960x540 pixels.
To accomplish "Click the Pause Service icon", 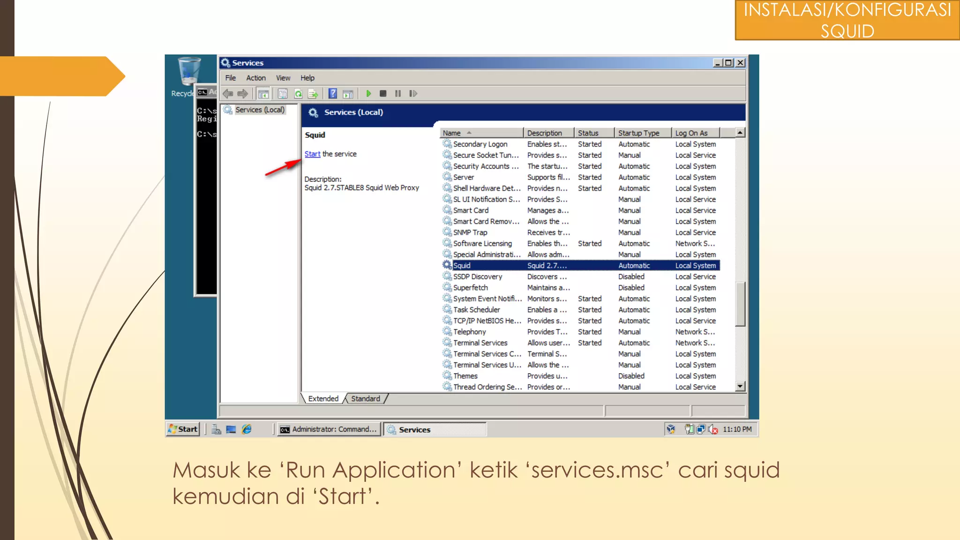I will 398,94.
